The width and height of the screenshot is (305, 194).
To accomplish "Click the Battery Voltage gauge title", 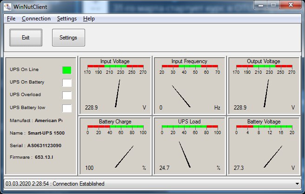I will [264, 122].
